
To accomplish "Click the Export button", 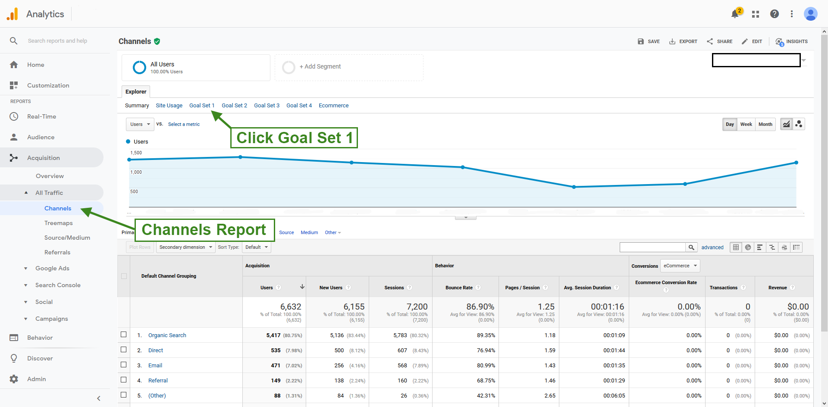I will [683, 41].
